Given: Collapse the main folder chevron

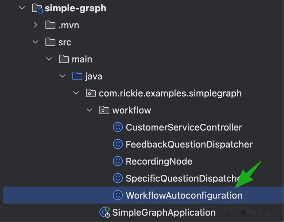Looking at the screenshot, I should [49, 59].
